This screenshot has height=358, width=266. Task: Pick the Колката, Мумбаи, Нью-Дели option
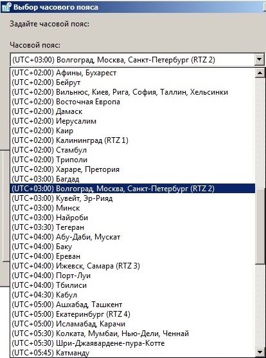click(x=132, y=334)
